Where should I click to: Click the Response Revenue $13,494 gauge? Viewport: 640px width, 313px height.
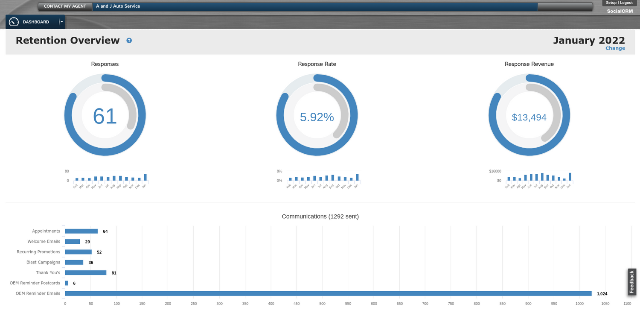(529, 115)
